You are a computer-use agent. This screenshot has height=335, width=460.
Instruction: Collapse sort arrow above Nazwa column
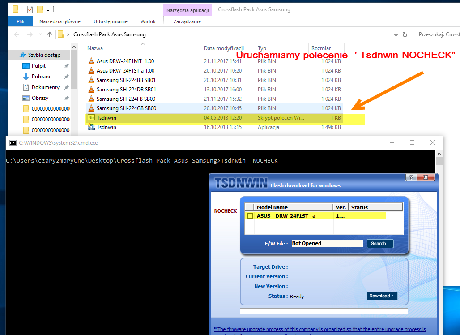tap(143, 43)
